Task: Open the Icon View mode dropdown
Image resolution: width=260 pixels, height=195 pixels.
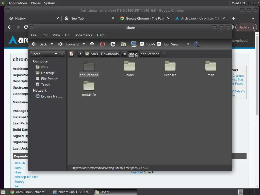Action: 177,44
